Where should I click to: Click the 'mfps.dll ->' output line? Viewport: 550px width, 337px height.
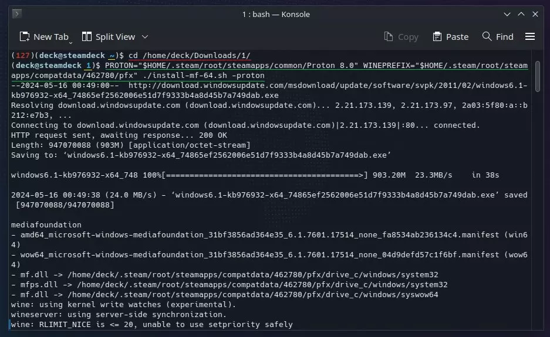point(230,284)
